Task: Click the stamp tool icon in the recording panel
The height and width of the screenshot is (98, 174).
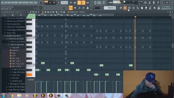Action: tap(88, 8)
